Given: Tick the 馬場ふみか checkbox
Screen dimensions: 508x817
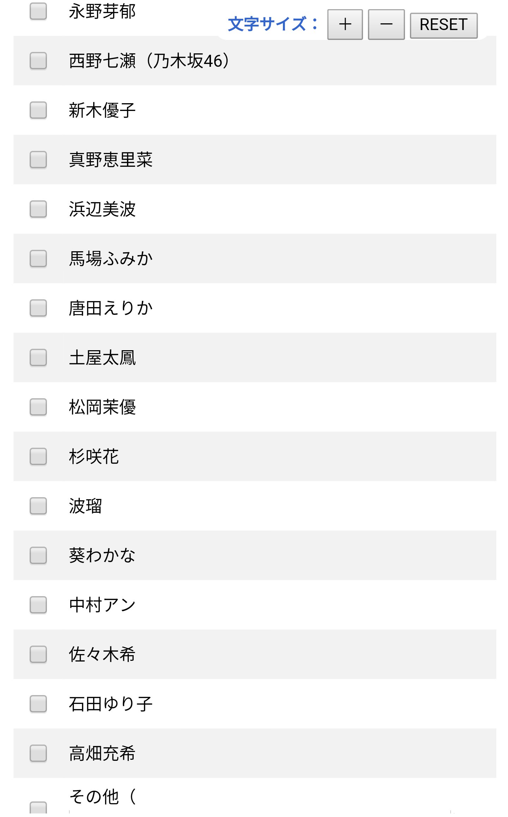Looking at the screenshot, I should [x=38, y=259].
